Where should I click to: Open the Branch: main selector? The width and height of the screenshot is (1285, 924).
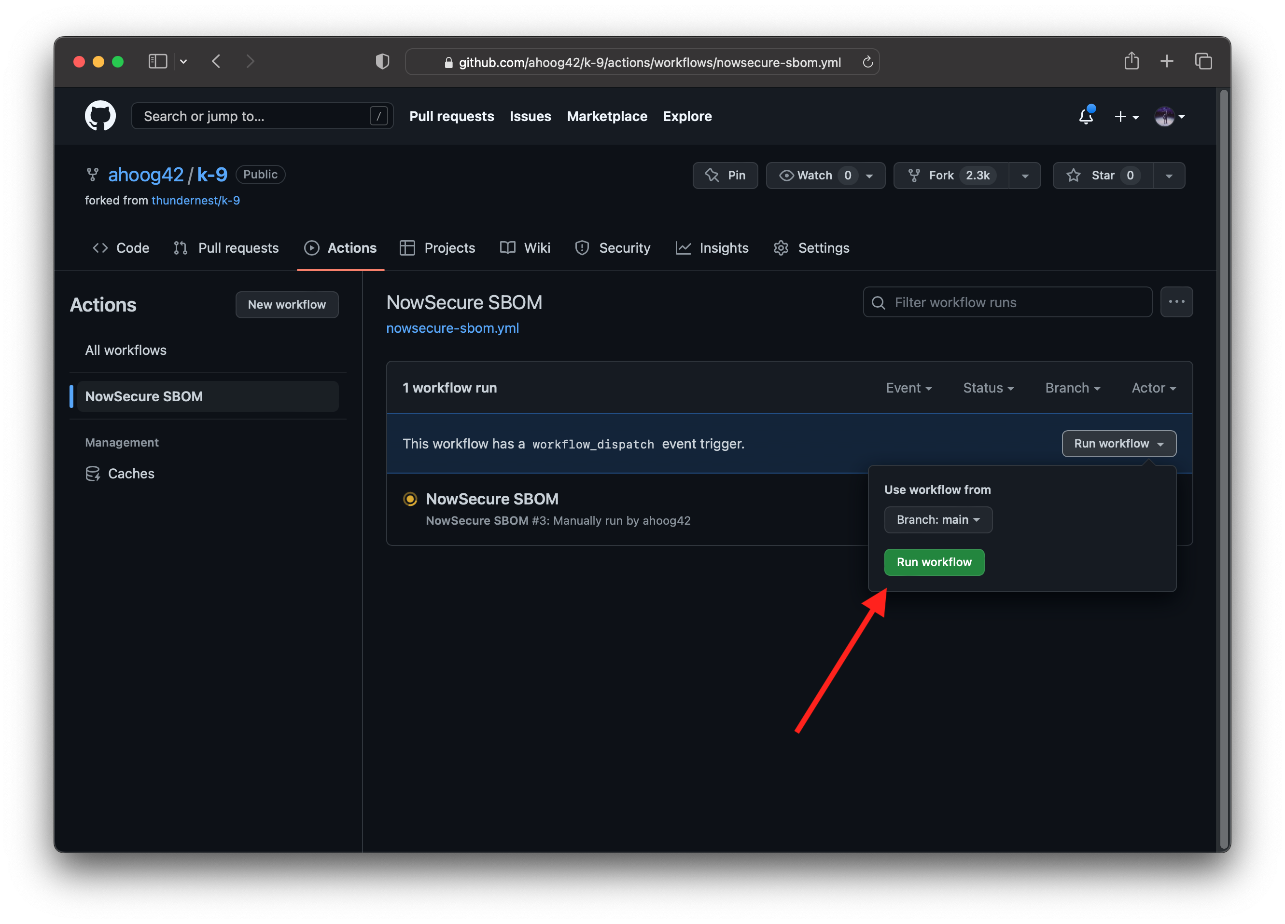point(938,520)
